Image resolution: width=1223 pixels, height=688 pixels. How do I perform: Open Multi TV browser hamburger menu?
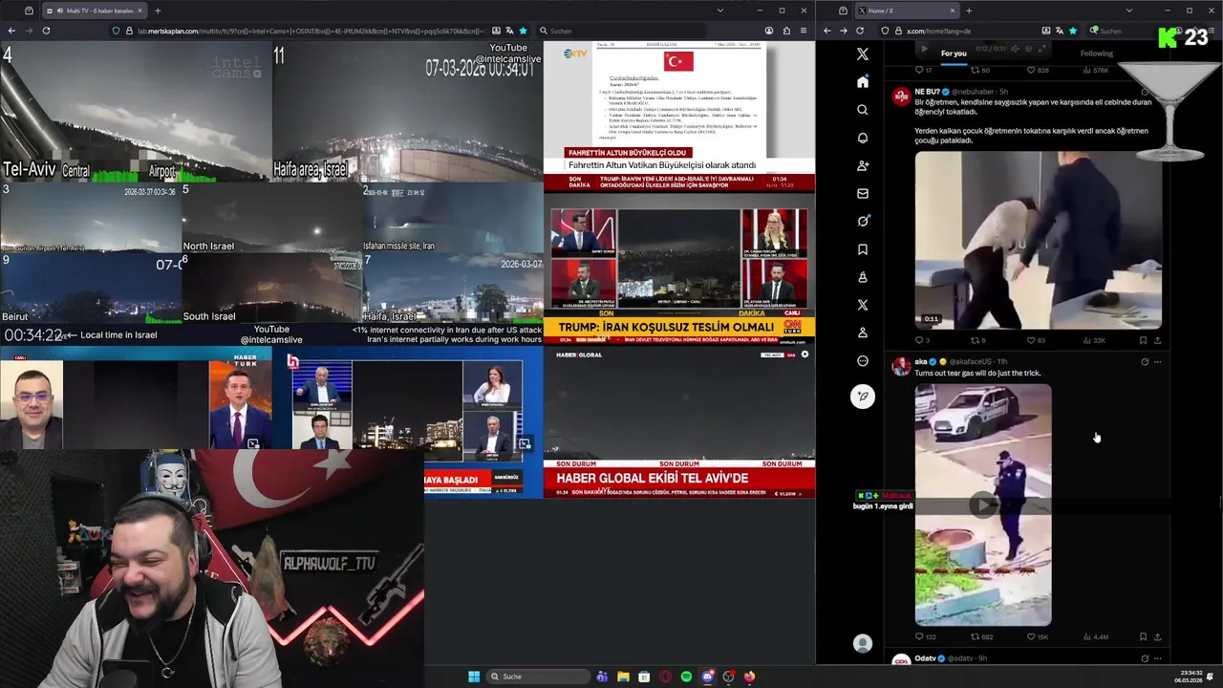click(x=804, y=31)
